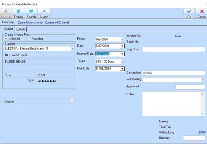This screenshot has width=207, height=144.
Task: Click the Supp Inv input field
Action: (x=173, y=49)
